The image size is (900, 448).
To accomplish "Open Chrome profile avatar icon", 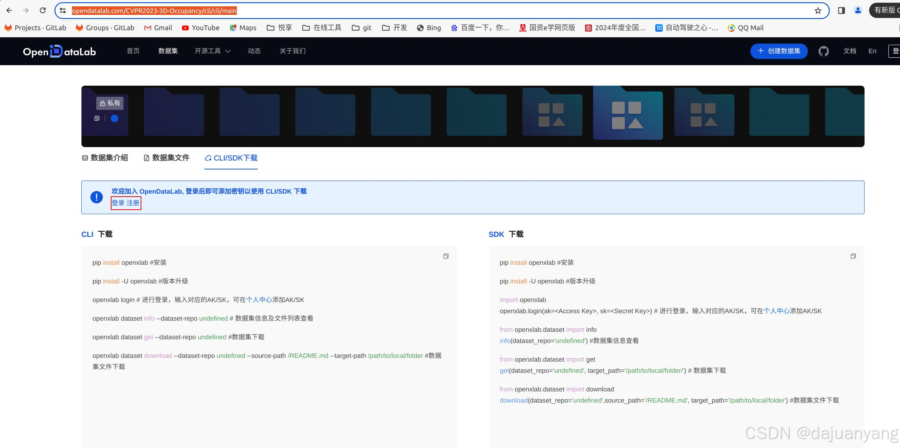I will [857, 10].
